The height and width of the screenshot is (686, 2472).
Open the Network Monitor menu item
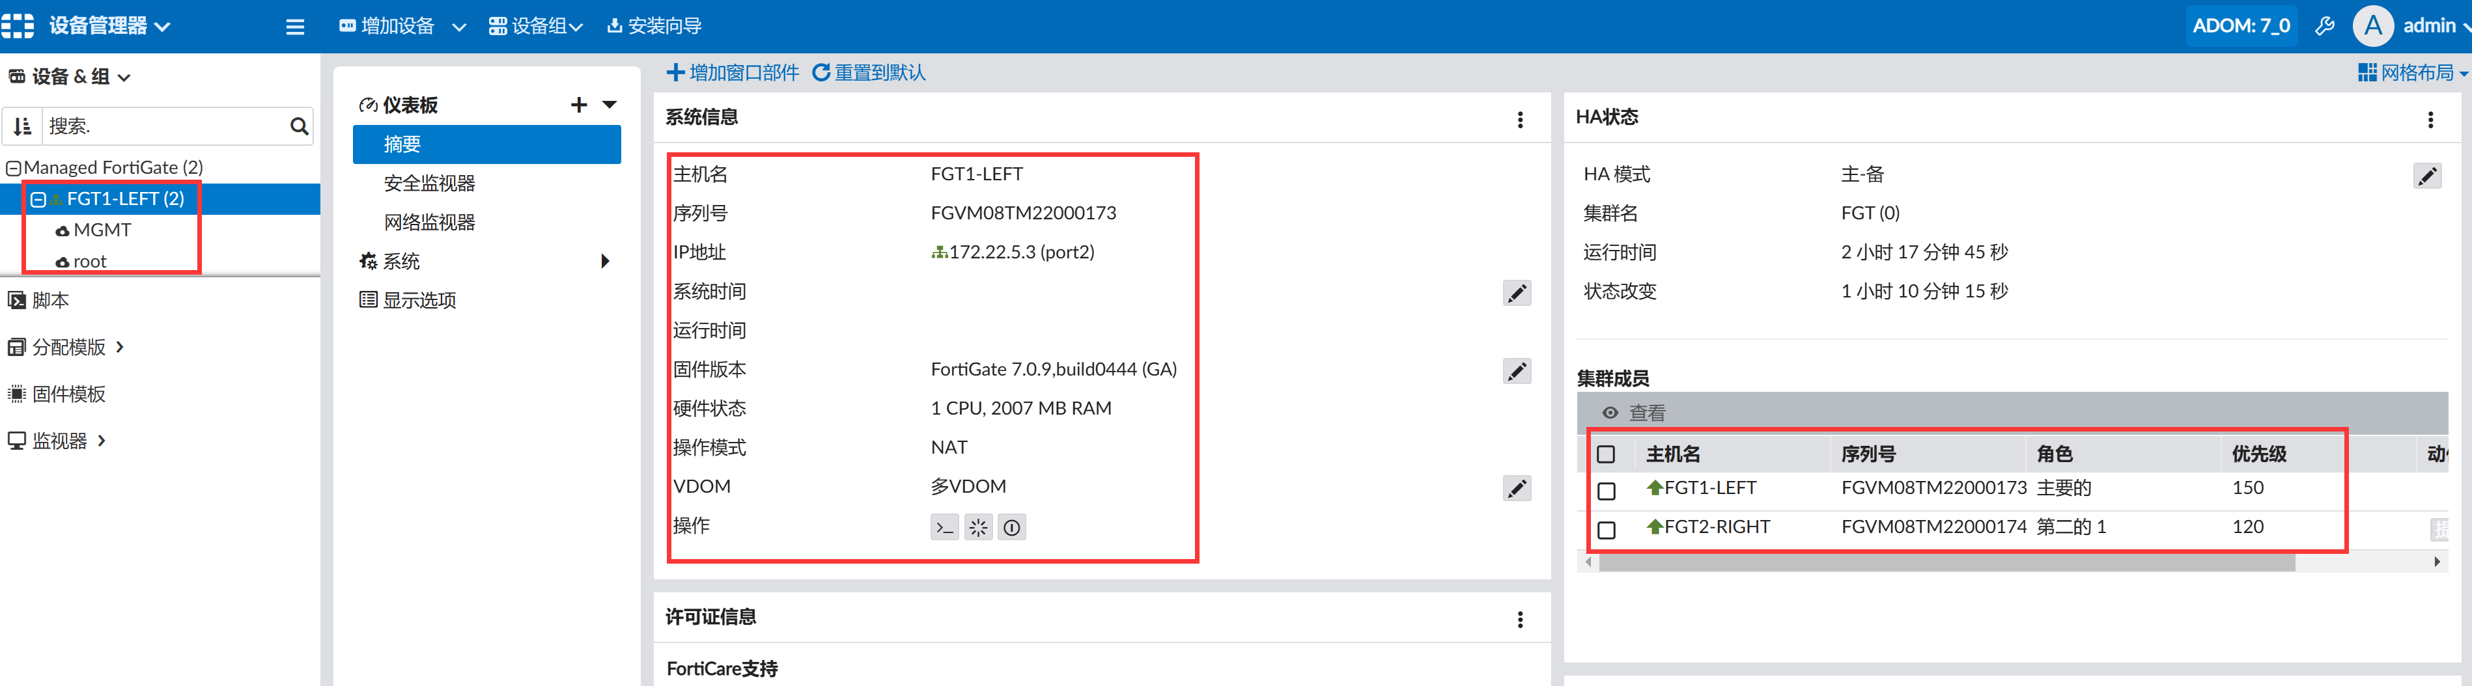coord(429,223)
